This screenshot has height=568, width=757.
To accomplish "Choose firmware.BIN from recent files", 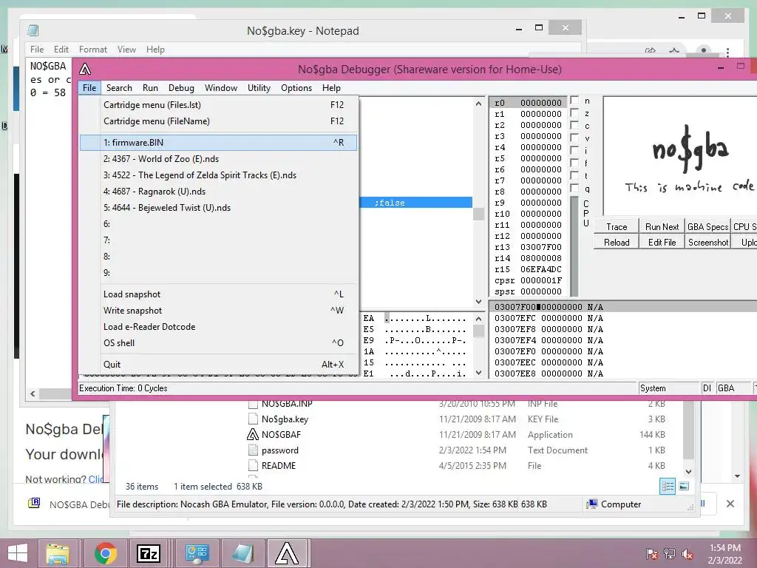I will 218,143.
